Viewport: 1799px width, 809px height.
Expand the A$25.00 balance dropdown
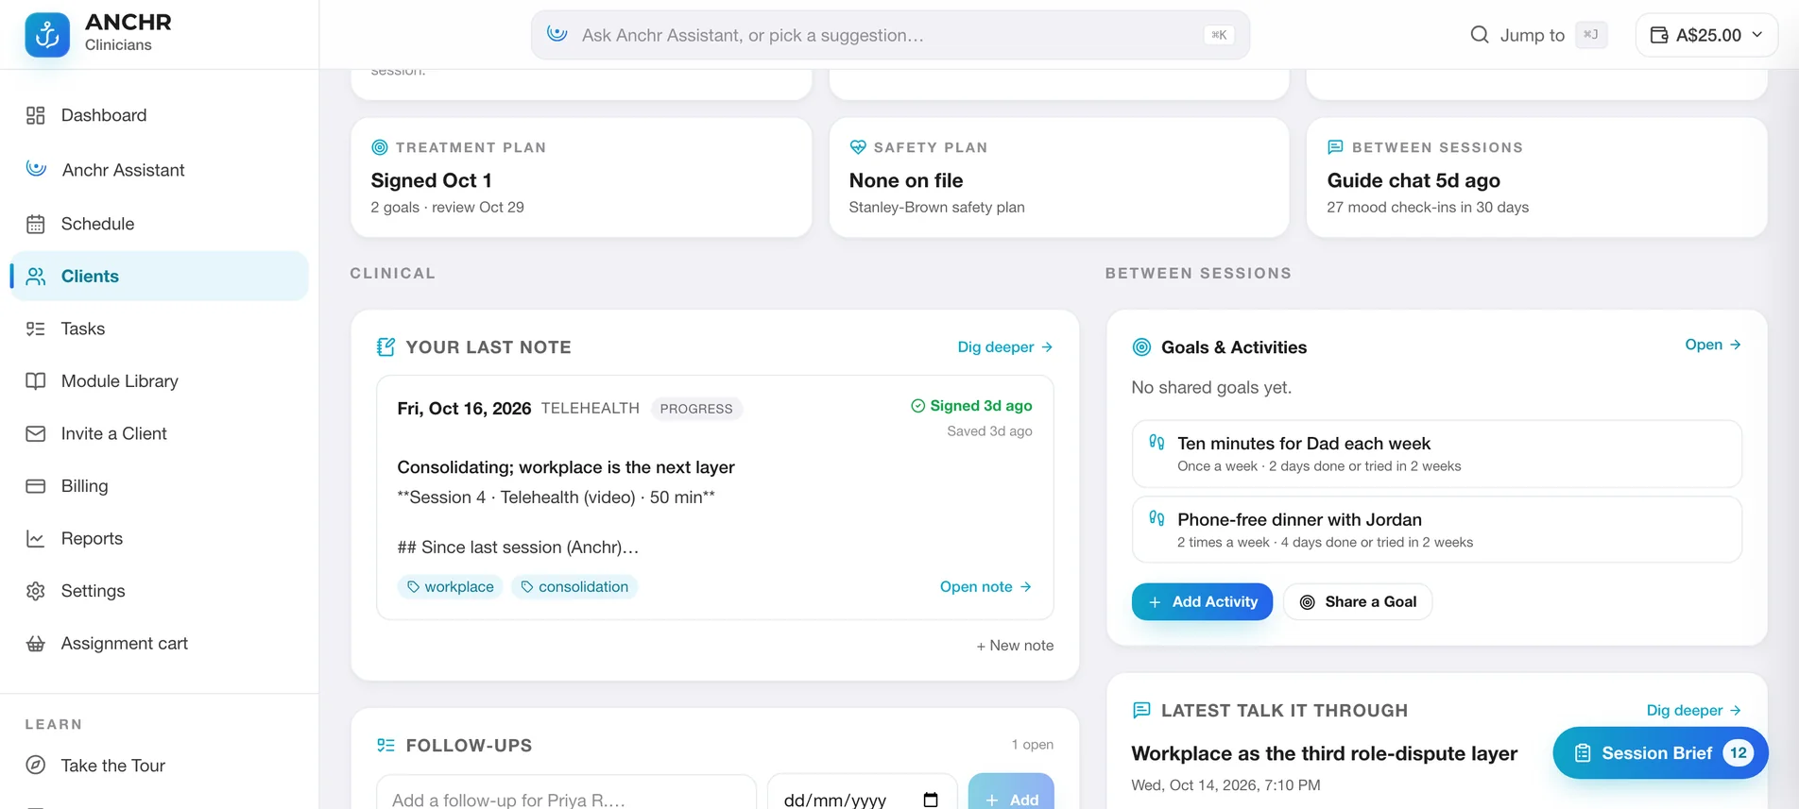(x=1706, y=35)
